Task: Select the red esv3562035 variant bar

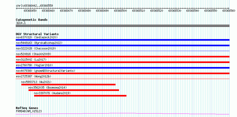Action: pyautogui.click(x=74, y=90)
